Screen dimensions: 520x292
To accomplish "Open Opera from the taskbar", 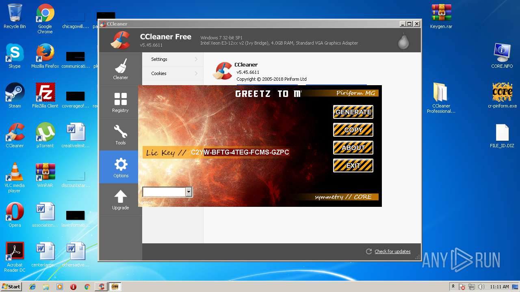I will coord(73,287).
